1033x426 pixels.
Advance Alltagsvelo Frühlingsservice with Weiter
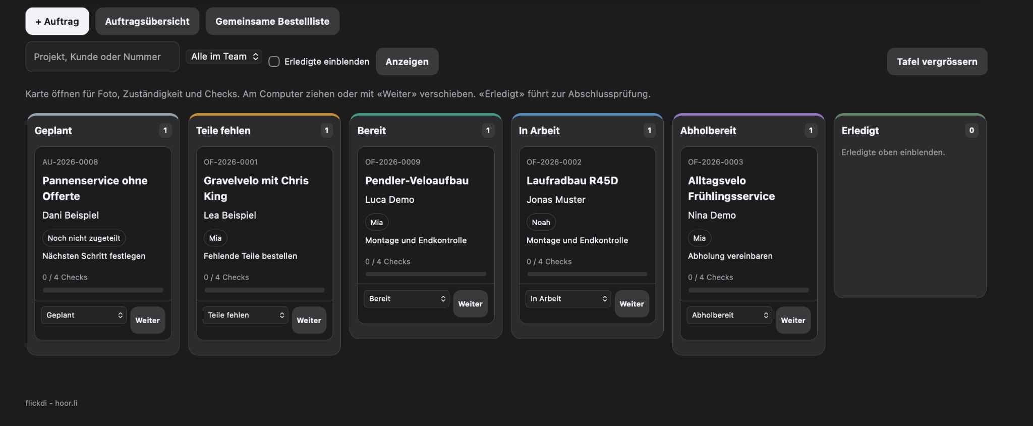point(793,320)
